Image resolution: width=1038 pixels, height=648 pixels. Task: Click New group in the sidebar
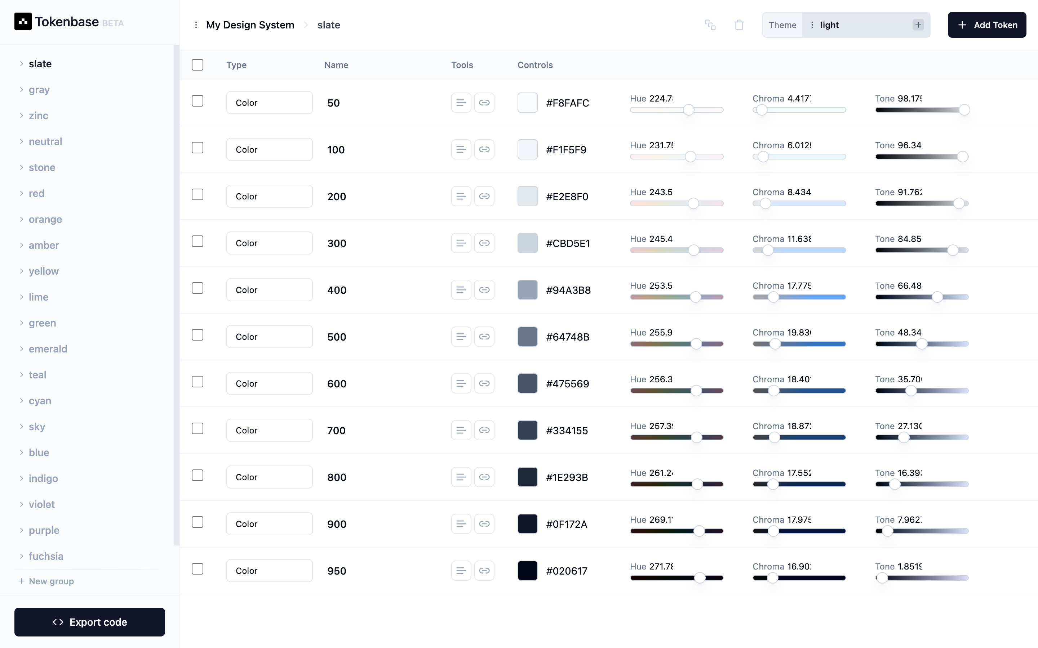(46, 581)
